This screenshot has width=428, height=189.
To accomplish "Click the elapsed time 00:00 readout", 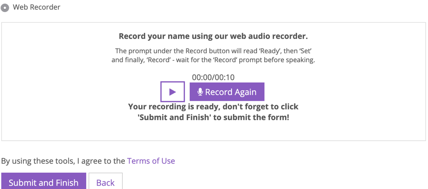I will (202, 77).
